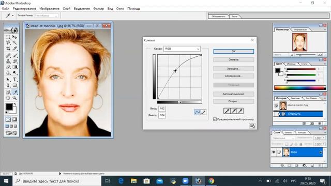This screenshot has height=186, width=331.
Task: Click the white point eyedropper in Curves
Action: click(240, 111)
